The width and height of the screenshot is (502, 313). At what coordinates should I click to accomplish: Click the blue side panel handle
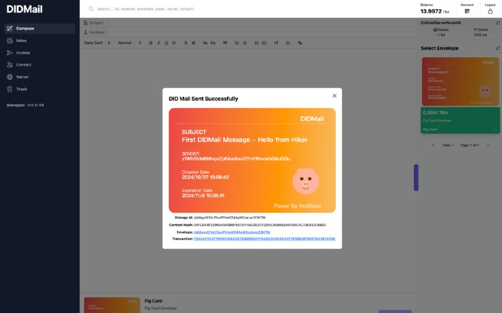point(416,178)
